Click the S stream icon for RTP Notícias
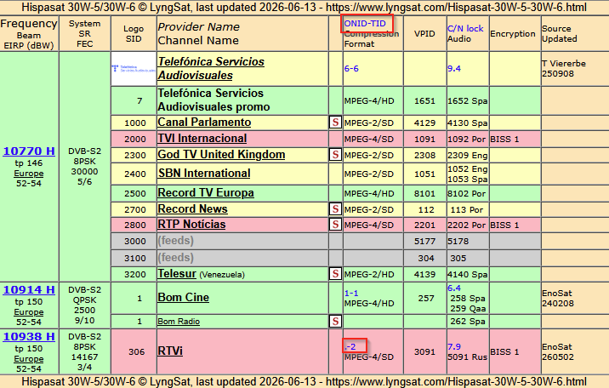Screen dimensions: 609x388 click(335, 225)
